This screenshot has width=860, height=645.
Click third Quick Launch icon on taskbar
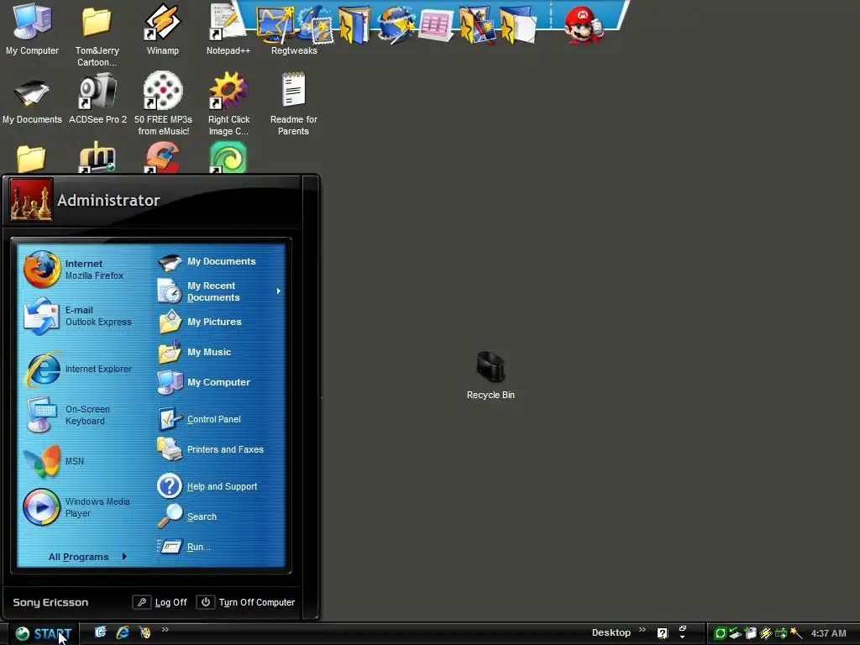144,632
